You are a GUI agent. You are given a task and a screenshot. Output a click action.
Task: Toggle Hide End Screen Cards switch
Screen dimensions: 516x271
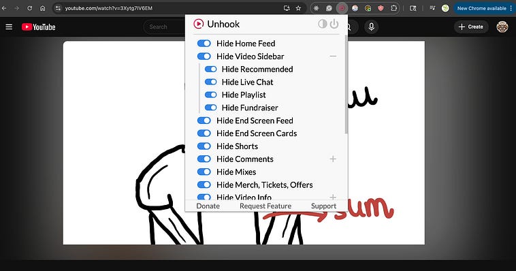(x=204, y=133)
